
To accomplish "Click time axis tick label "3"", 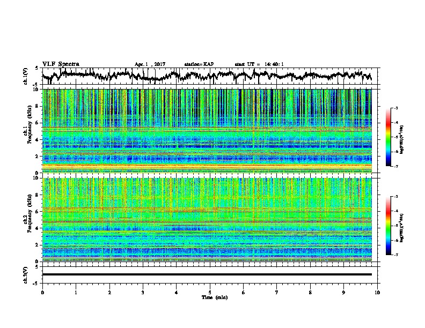I will [143, 293].
